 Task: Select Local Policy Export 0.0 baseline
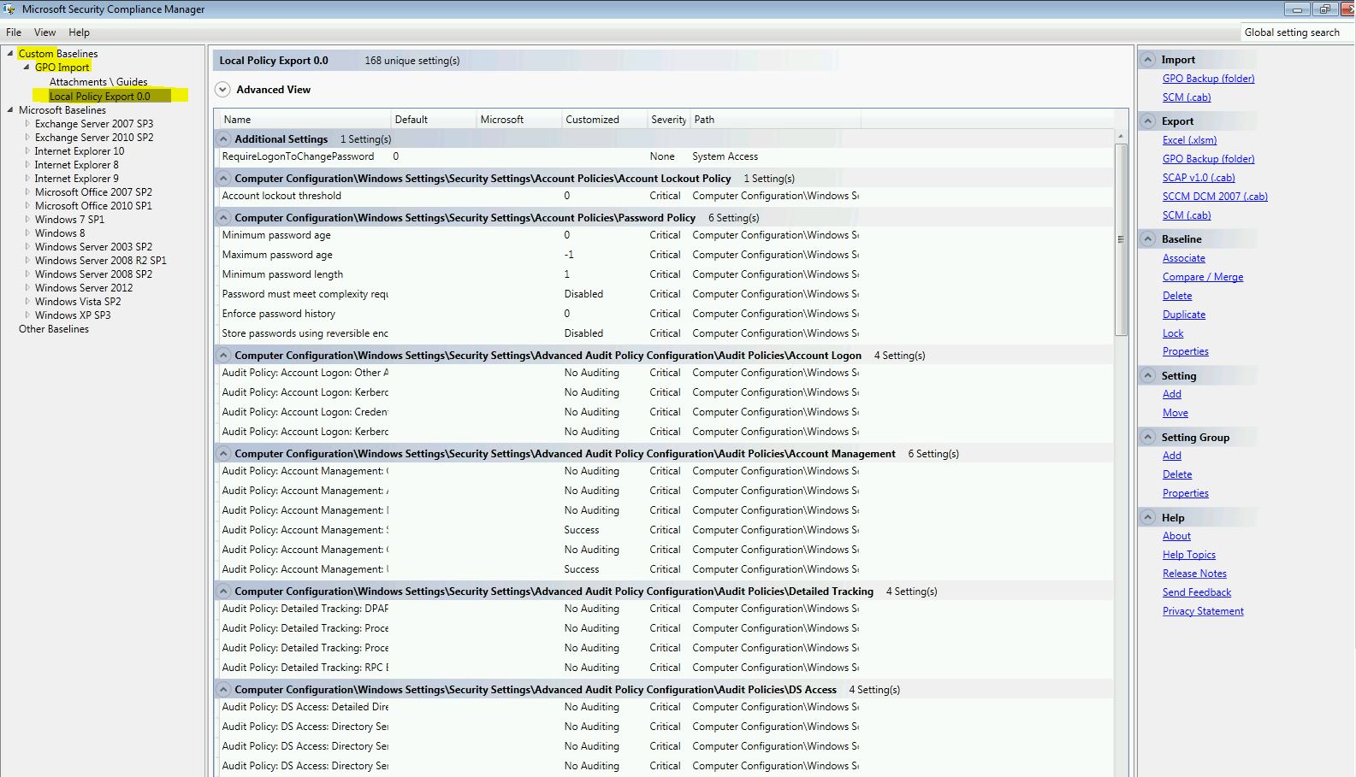pyautogui.click(x=99, y=97)
